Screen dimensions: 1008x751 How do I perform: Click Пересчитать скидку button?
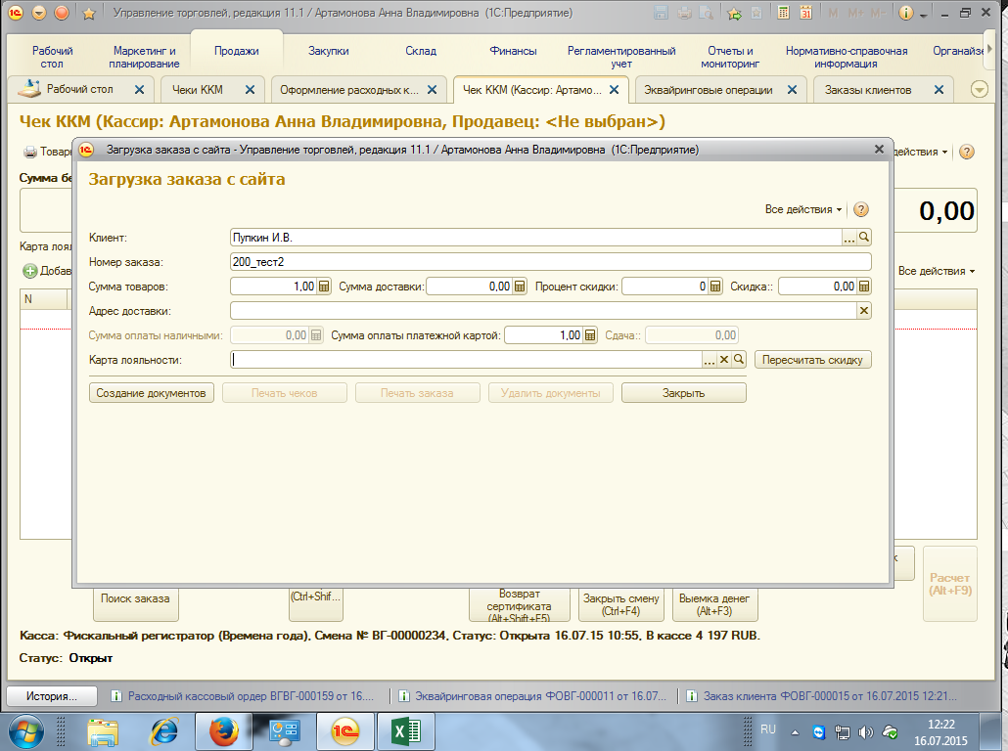click(x=812, y=360)
